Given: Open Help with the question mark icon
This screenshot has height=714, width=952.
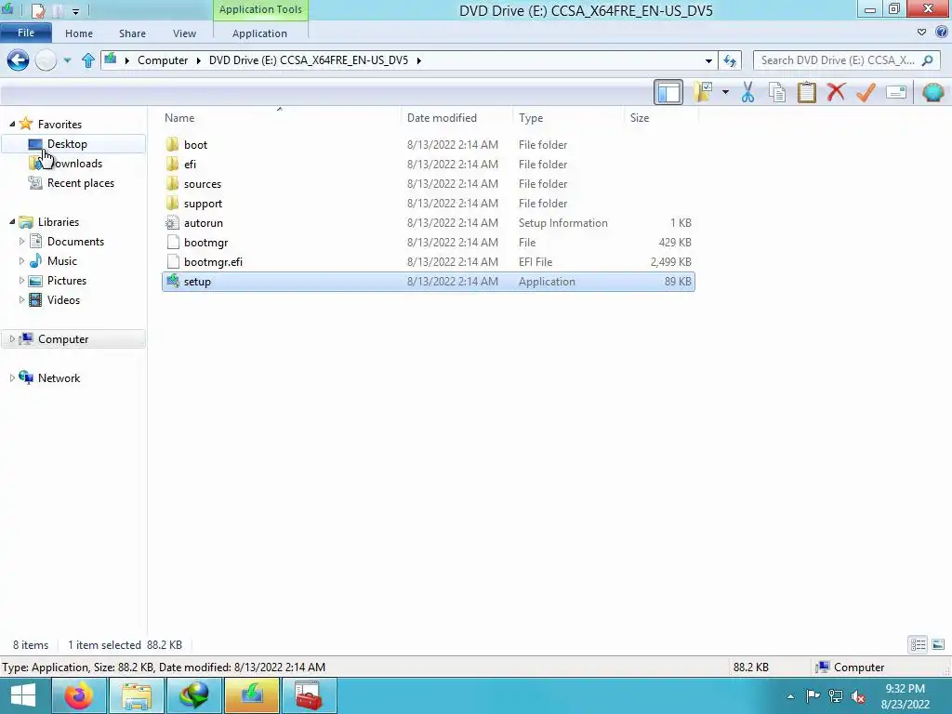Looking at the screenshot, I should (x=942, y=33).
